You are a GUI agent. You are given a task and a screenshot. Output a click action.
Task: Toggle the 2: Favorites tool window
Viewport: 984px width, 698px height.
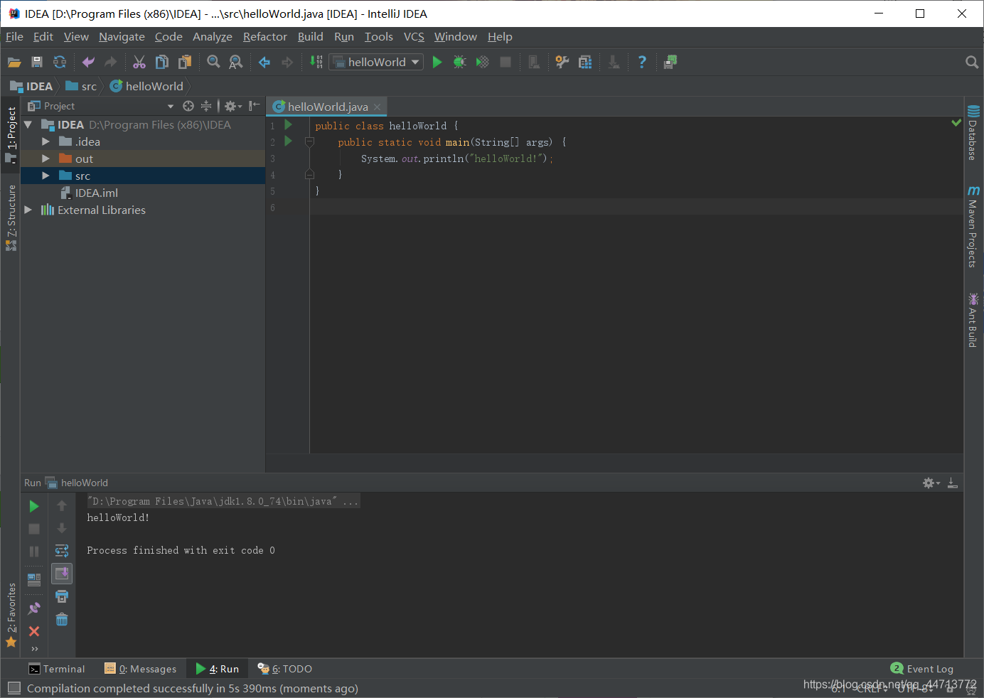tap(11, 615)
